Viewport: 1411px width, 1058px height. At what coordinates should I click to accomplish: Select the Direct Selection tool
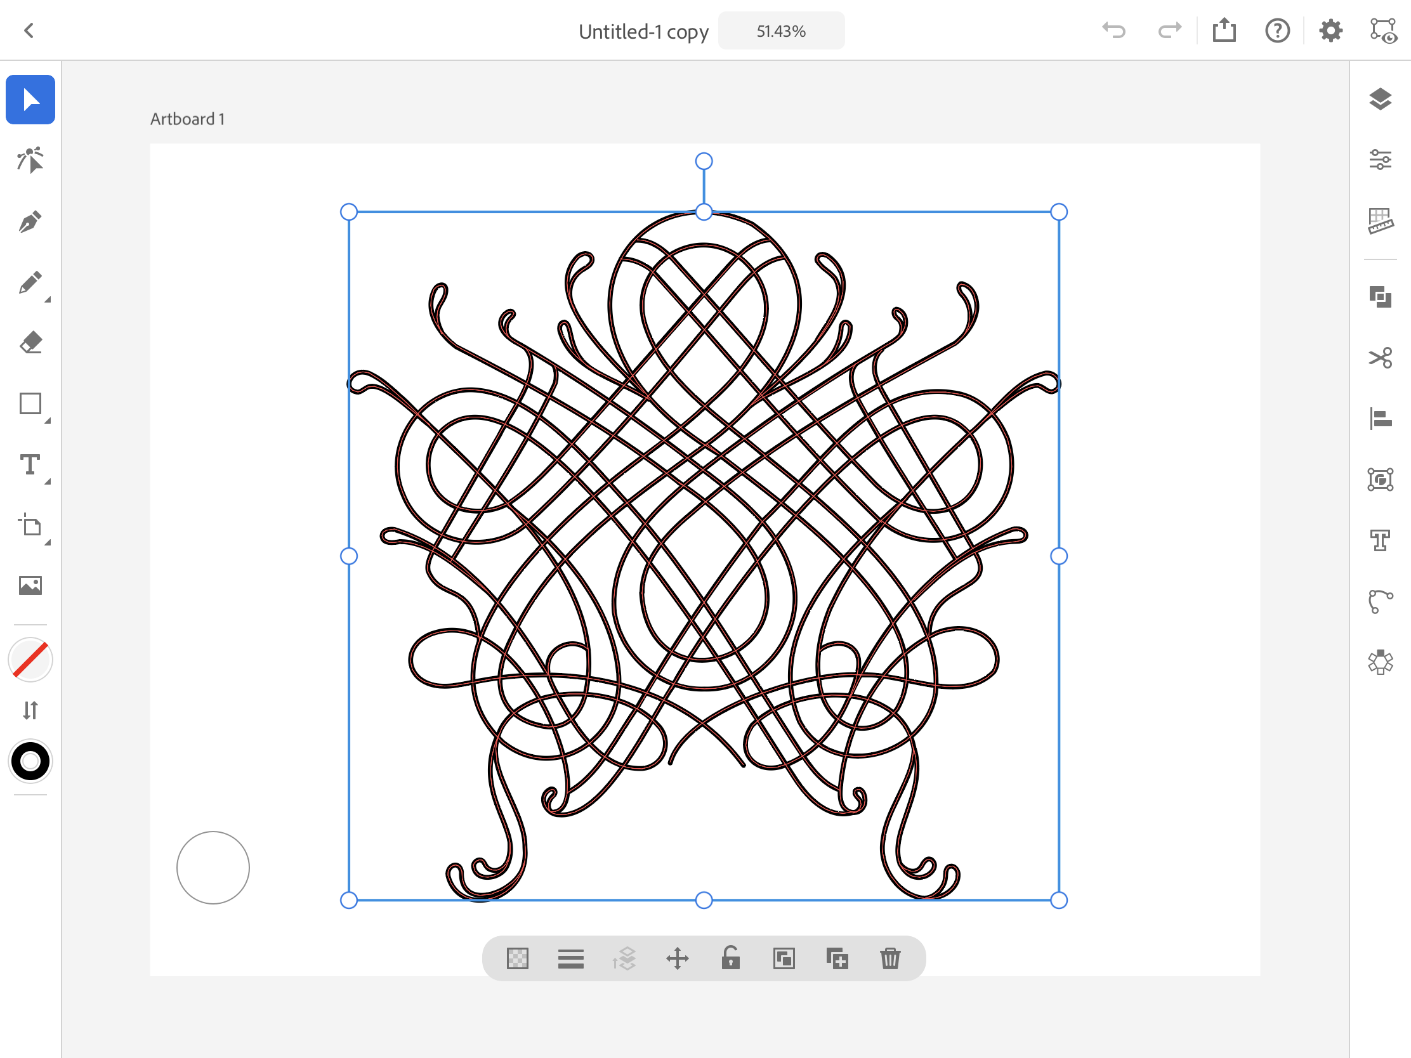pos(30,160)
